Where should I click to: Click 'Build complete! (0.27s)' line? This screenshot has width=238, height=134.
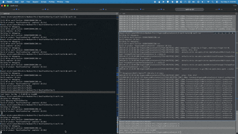coord(11,31)
